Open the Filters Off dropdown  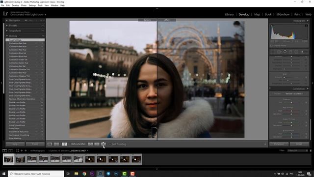click(298, 150)
